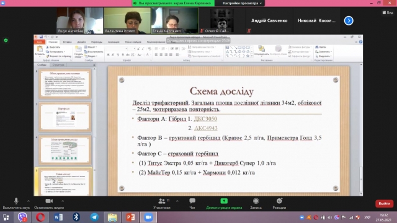Change the gallery View layout button
The width and height of the screenshot is (397, 223).
point(388,12)
